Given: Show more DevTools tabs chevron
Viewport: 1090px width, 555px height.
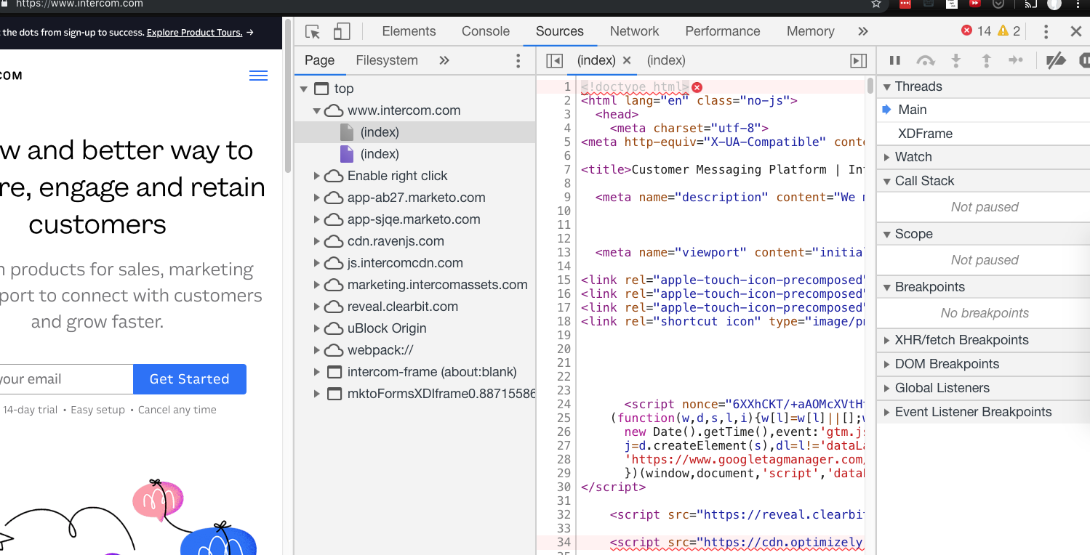Looking at the screenshot, I should pyautogui.click(x=863, y=31).
